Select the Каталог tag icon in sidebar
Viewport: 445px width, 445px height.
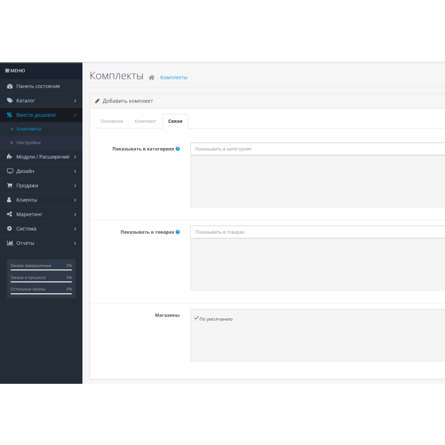9,101
